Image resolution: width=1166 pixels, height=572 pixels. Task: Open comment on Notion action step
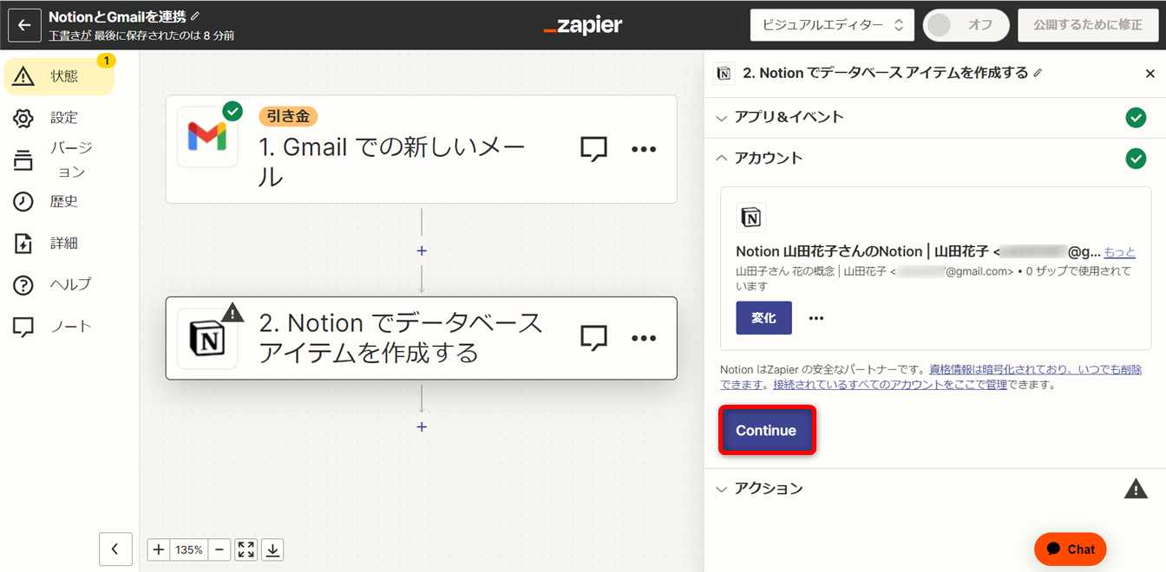click(593, 338)
